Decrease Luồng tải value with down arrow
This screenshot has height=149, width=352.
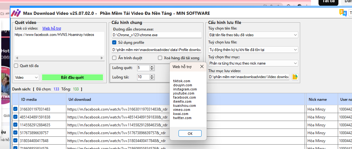pyautogui.click(x=152, y=78)
